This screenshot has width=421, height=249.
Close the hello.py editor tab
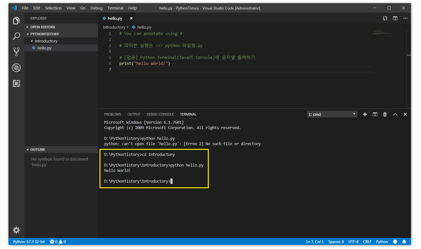click(131, 18)
